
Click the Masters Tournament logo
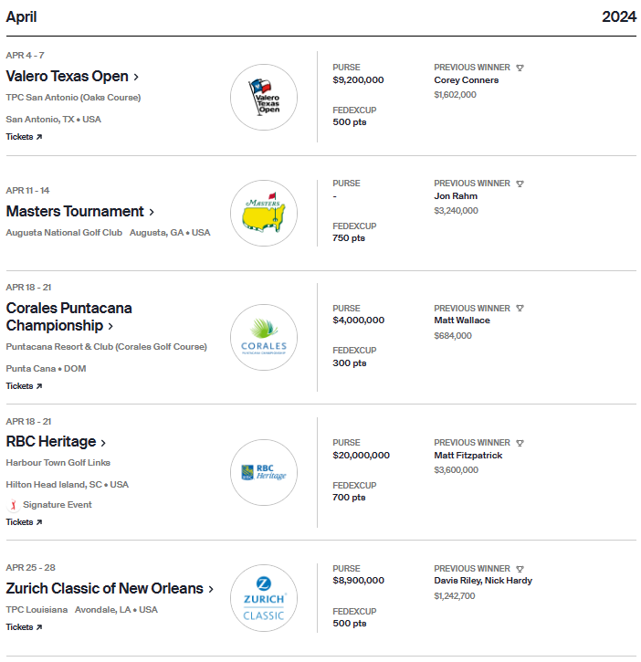(x=264, y=213)
